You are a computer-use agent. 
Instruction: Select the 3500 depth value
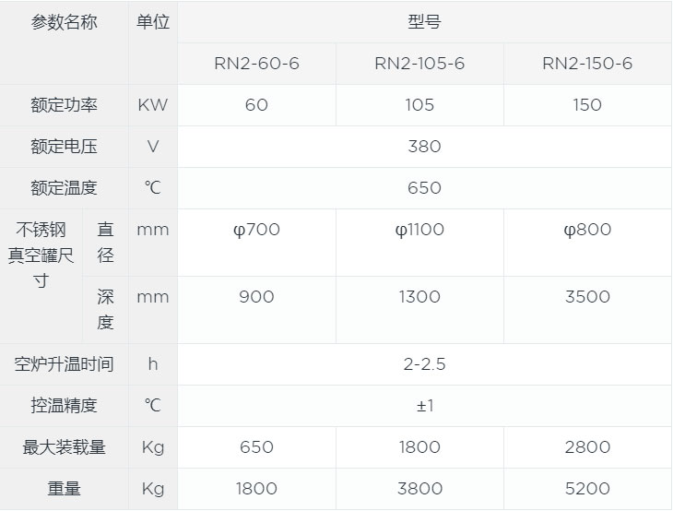click(587, 297)
